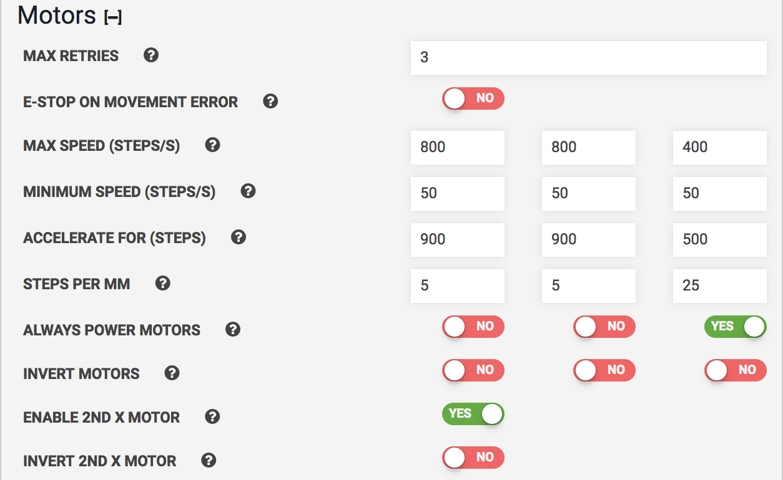Open help icon for Enable 2nd X Motor
Viewport: 783px width, 480px height.
(212, 416)
